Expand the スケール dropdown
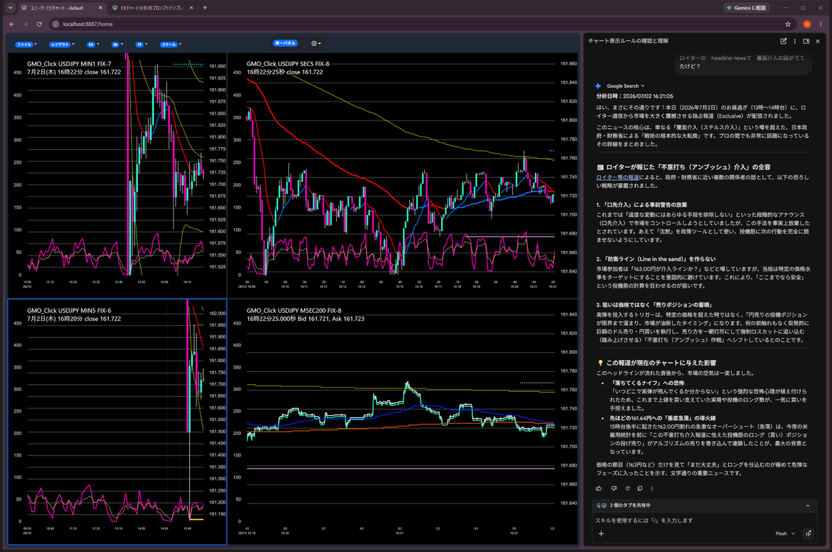The image size is (832, 552). point(171,44)
